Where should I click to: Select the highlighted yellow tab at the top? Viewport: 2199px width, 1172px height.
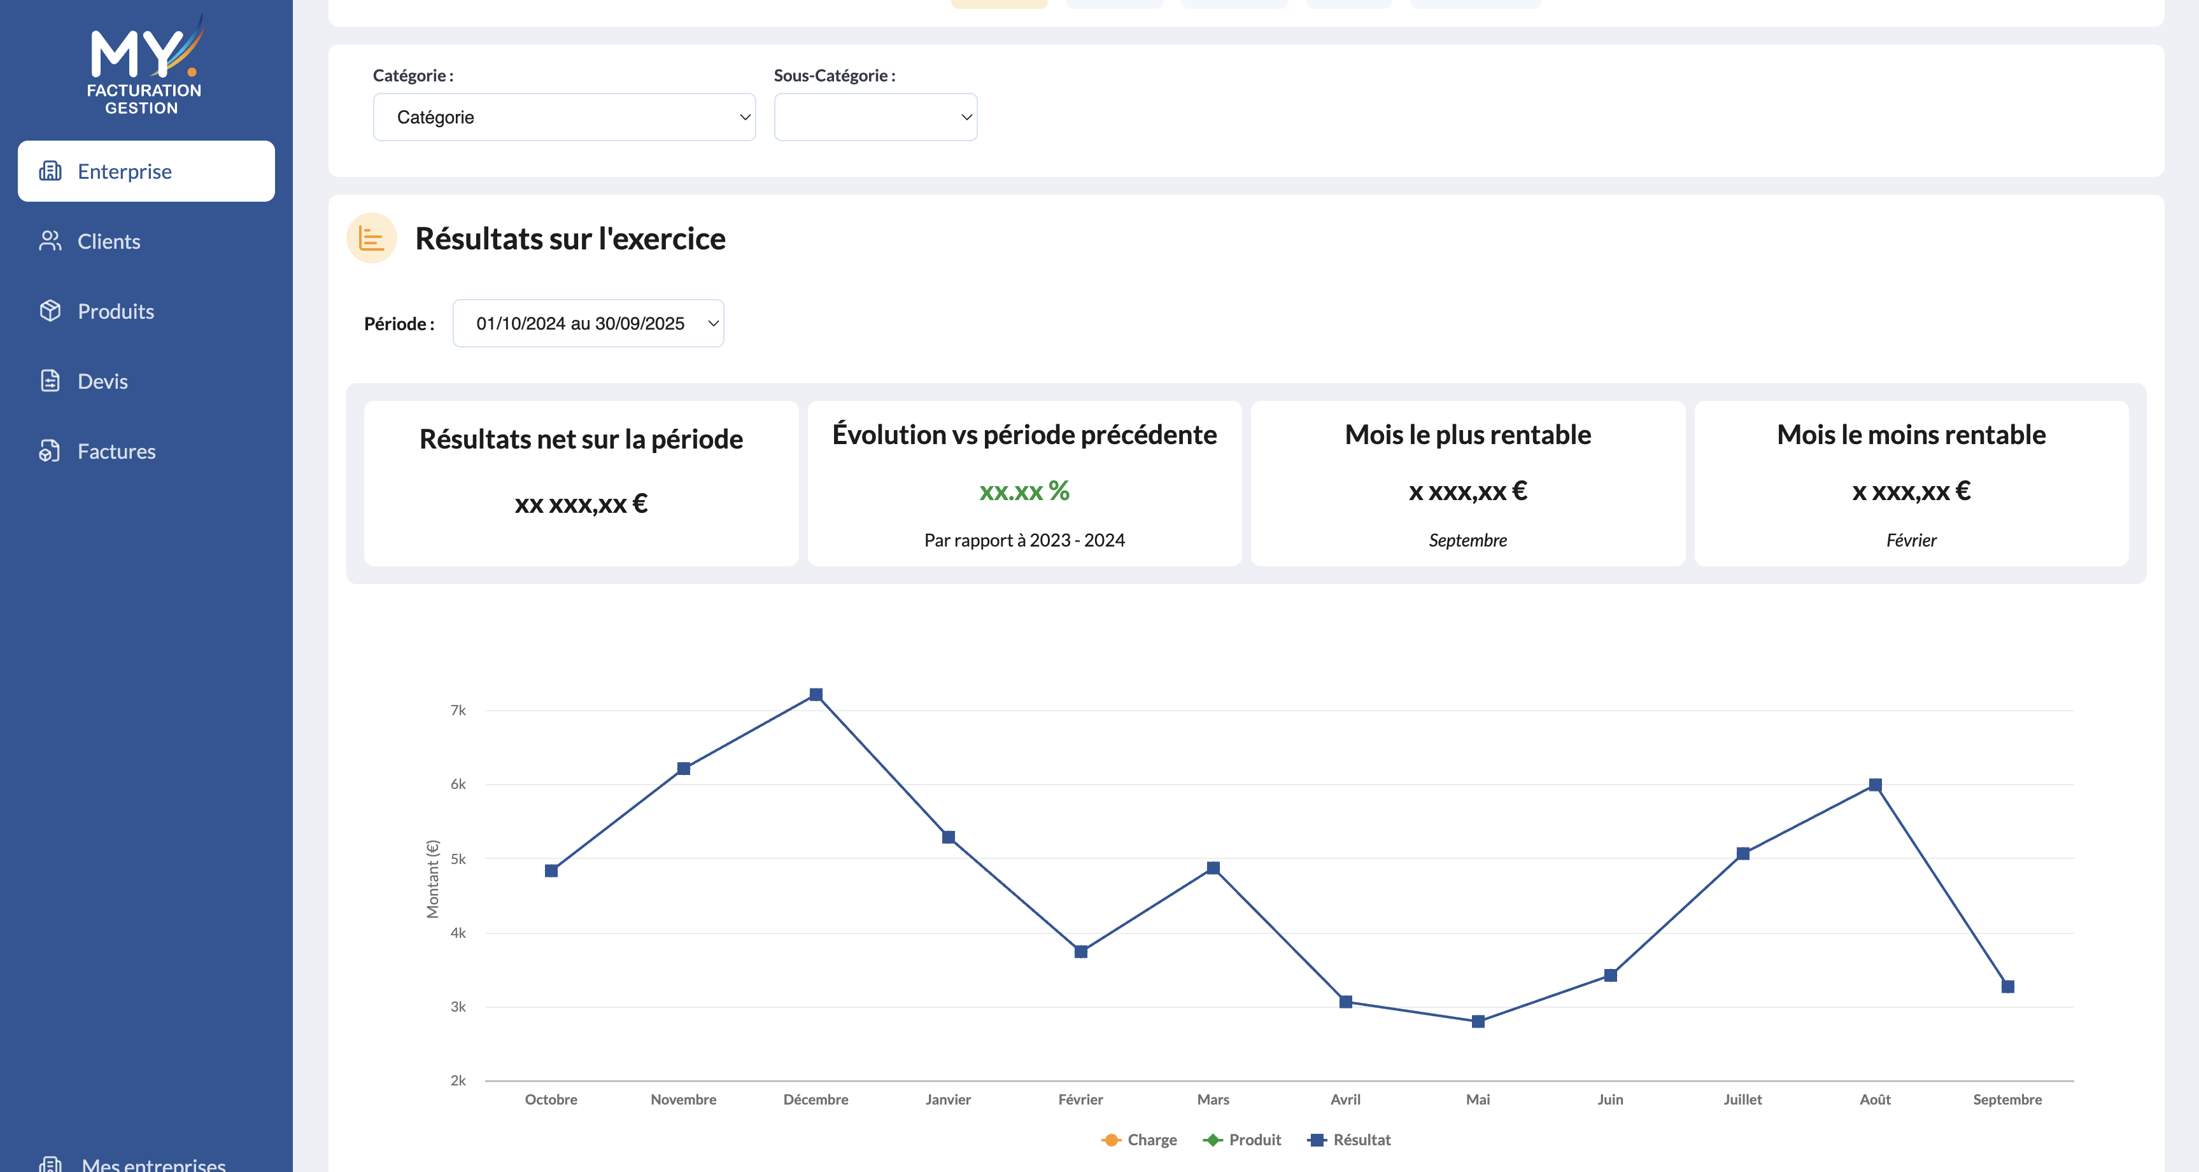[x=999, y=3]
